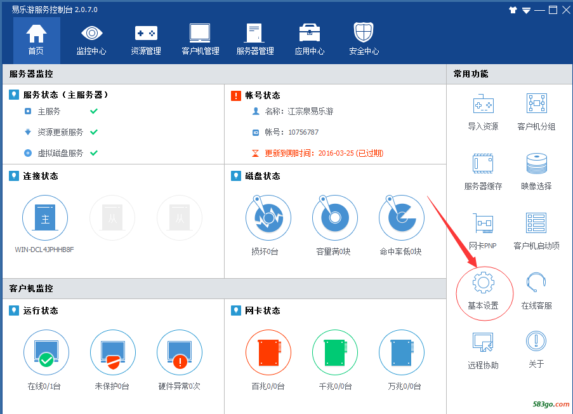This screenshot has height=414, width=573.
Task: Switch to 监控中心 tab
Action: tap(91, 40)
